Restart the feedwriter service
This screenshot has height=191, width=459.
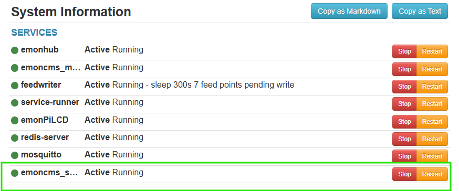[x=432, y=87]
